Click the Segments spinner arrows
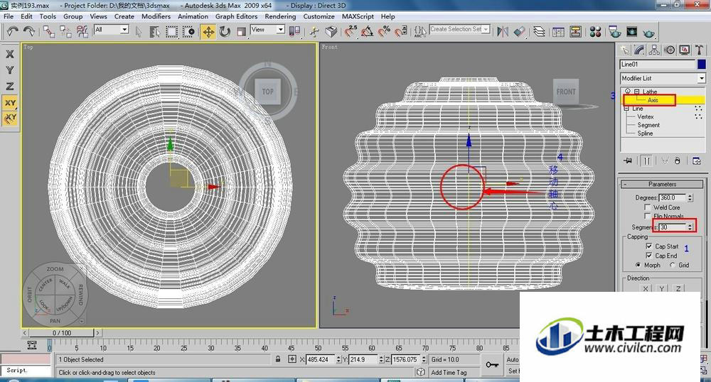The height and width of the screenshot is (382, 711). 690,227
